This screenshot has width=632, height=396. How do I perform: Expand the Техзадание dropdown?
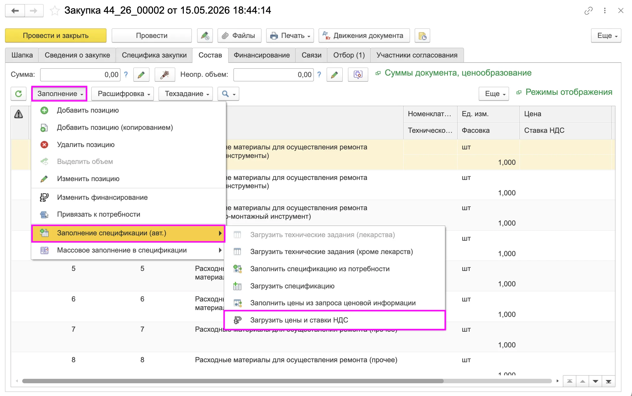(x=186, y=94)
